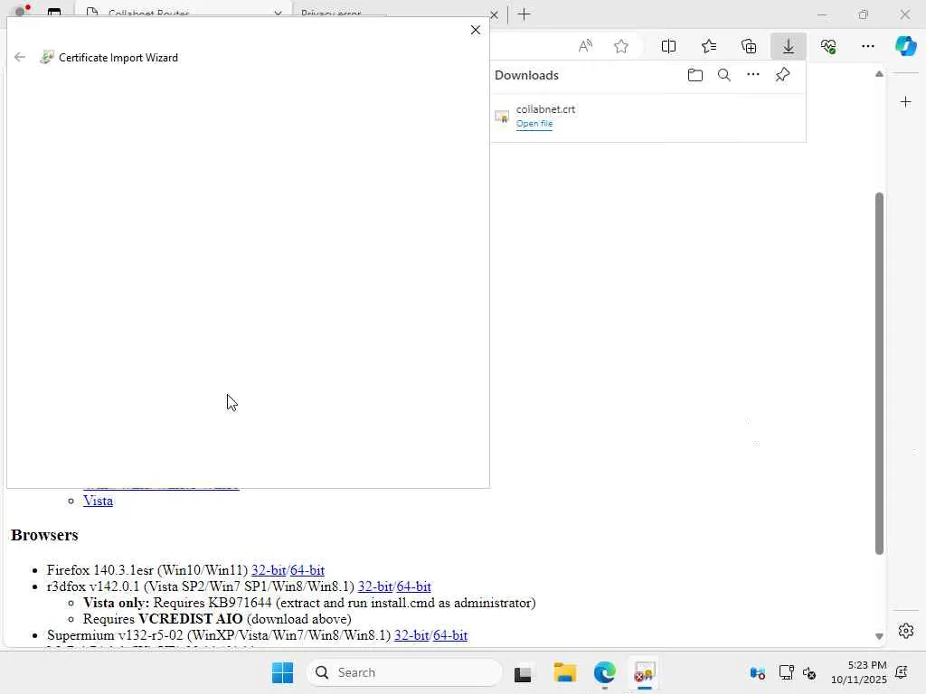Go back in Certificate Import Wizard
The image size is (926, 694).
[x=20, y=57]
